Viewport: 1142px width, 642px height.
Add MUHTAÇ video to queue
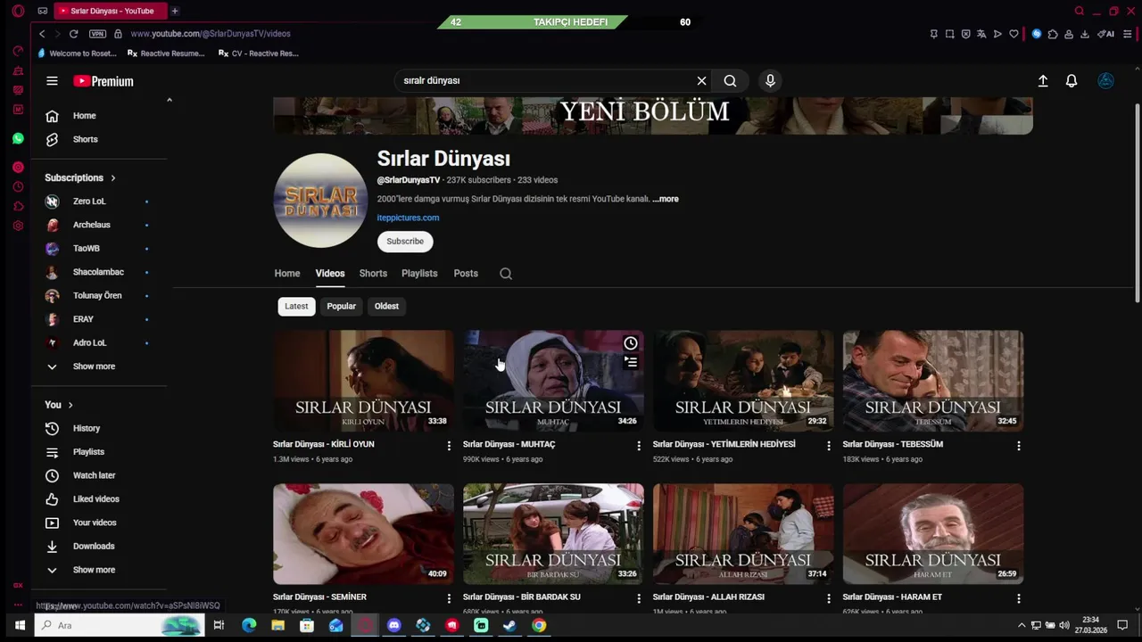point(631,362)
